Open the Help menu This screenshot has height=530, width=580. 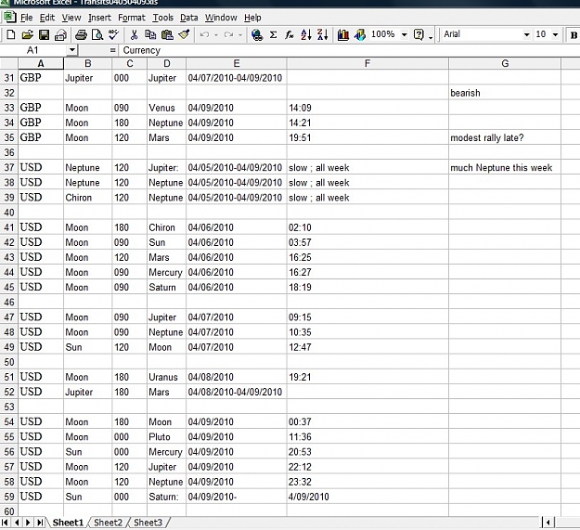tap(252, 18)
